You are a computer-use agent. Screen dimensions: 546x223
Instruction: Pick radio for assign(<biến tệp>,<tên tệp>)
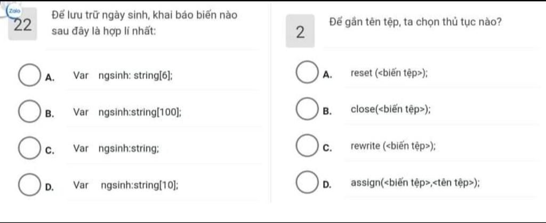[x=307, y=183]
